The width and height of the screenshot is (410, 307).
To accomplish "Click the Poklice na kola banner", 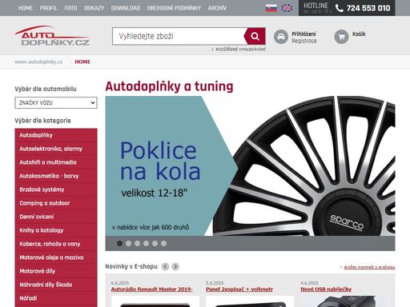I will [x=250, y=165].
